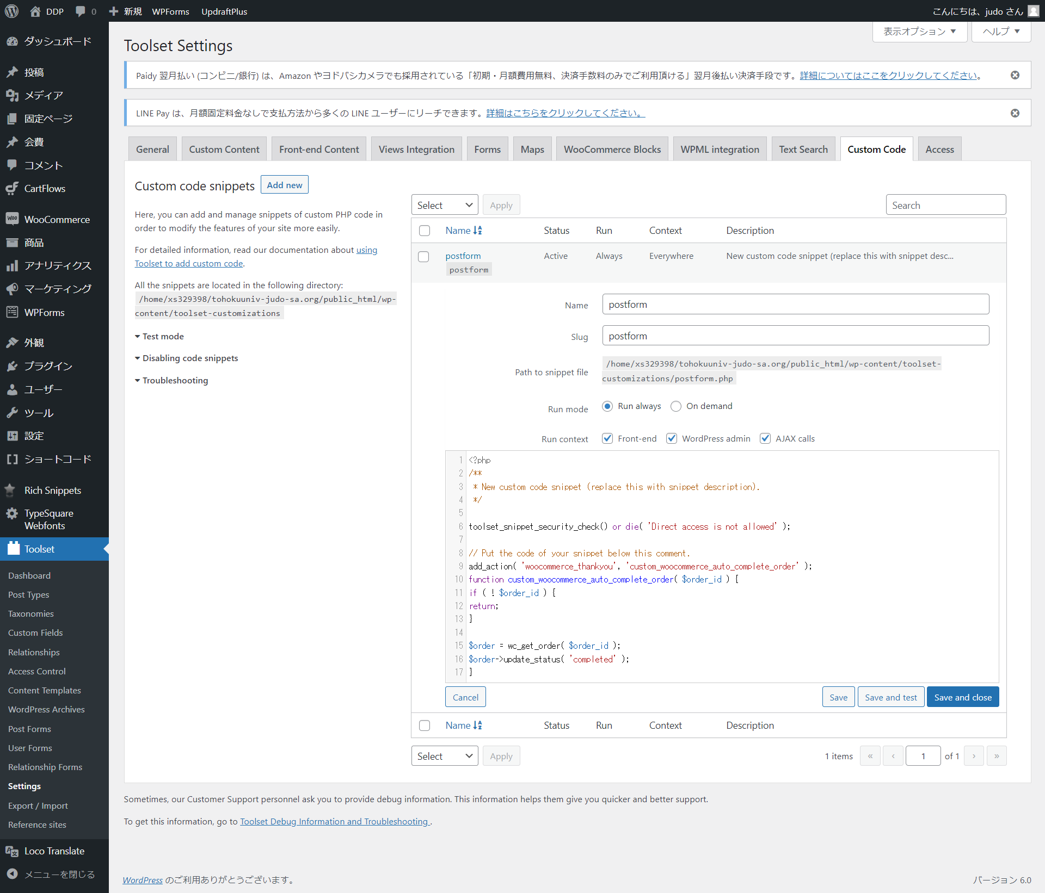Viewport: 1045px width, 893px height.
Task: Select the On demand radio button
Action: [x=676, y=406]
